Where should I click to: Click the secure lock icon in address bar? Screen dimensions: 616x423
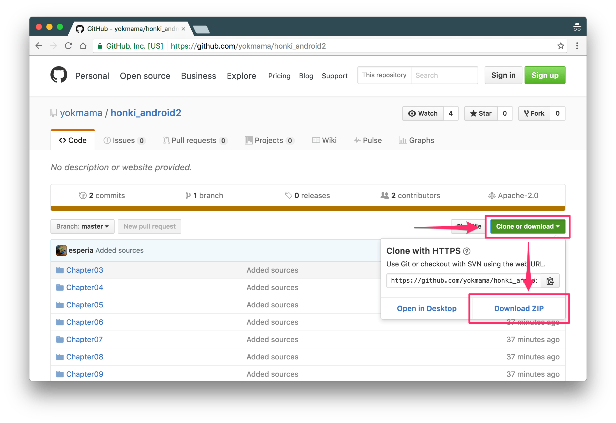(100, 46)
